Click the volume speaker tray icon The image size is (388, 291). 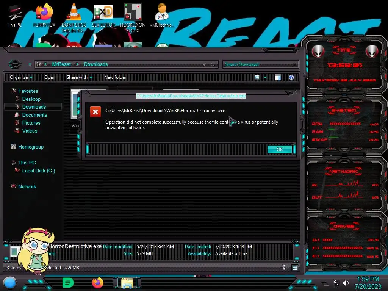346,283
